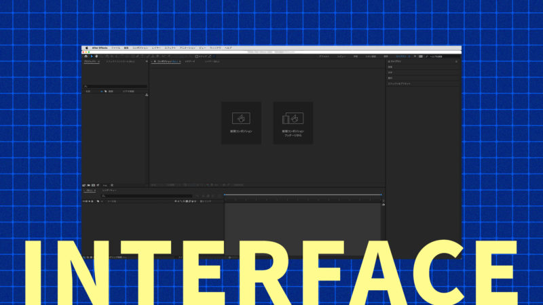Screen dimensions: 543x305
Task: Open the エフェクト (Effect) menu
Action: (x=170, y=48)
